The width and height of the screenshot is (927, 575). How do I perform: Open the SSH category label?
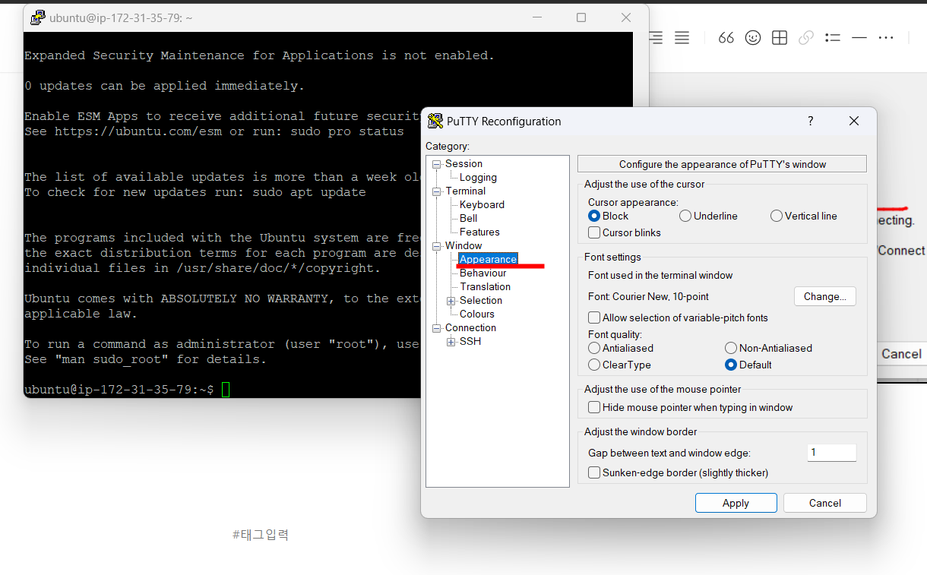pyautogui.click(x=470, y=341)
